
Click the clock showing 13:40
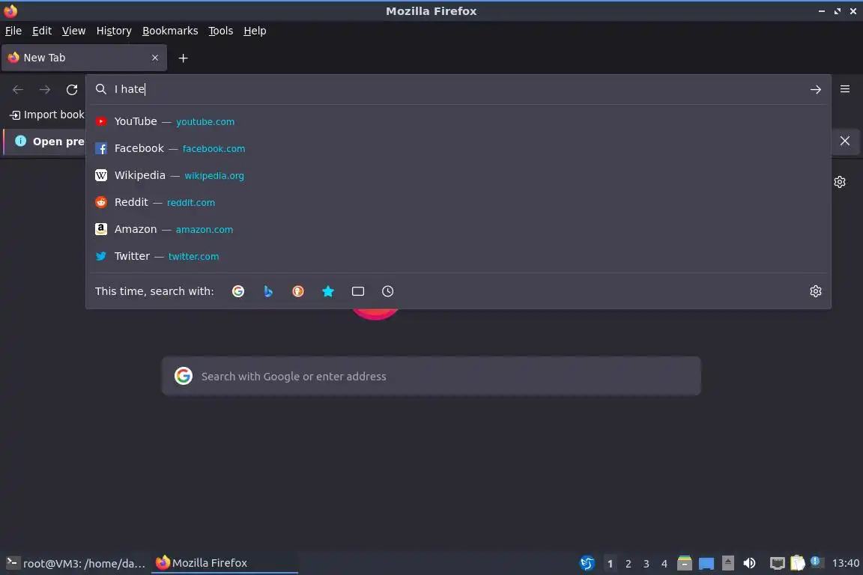[845, 563]
